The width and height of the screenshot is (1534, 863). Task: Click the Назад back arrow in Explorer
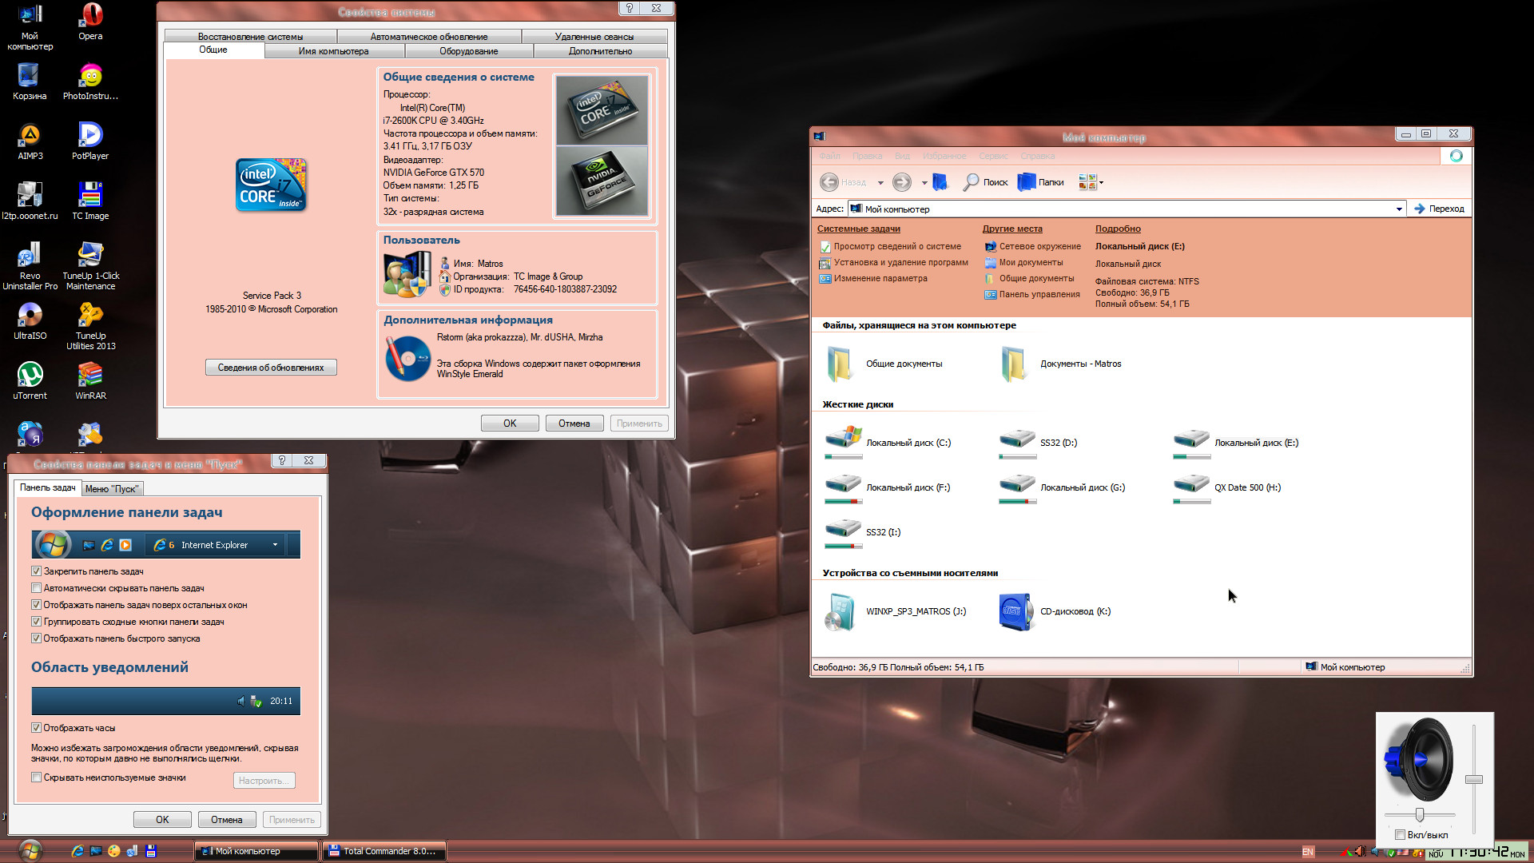[x=843, y=182]
